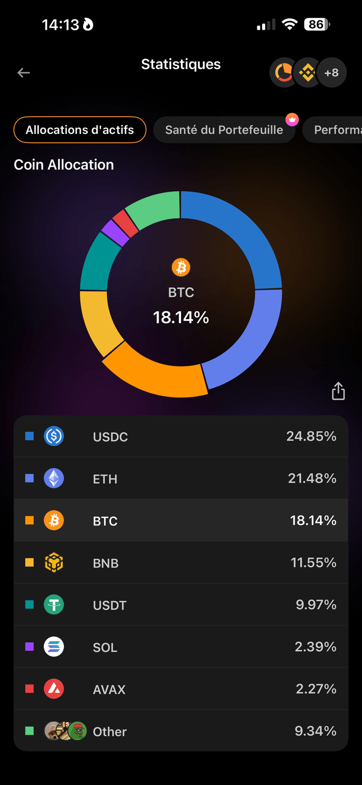This screenshot has width=362, height=785.
Task: Tap the Tether USDT icon
Action: click(54, 605)
